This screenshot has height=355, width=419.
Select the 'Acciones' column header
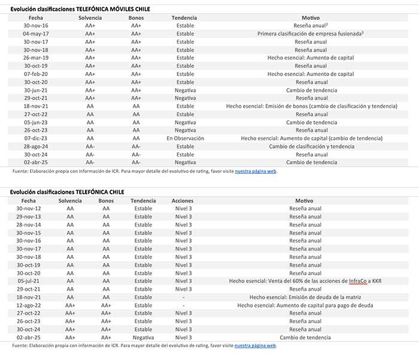click(x=183, y=200)
